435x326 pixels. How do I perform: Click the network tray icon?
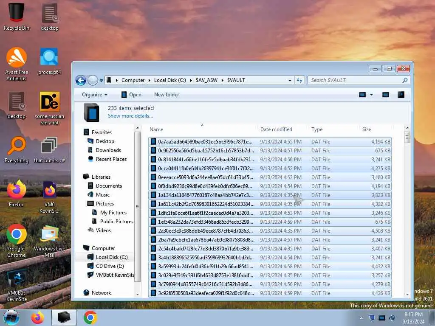(x=382, y=318)
